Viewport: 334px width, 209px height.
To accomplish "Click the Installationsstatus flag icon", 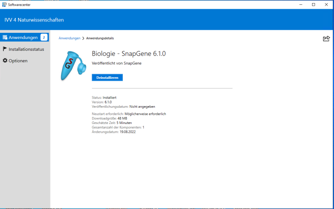I will click(x=5, y=49).
